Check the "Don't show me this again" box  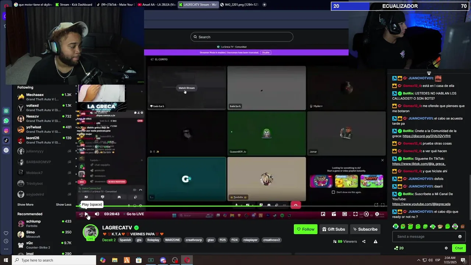pos(333,192)
